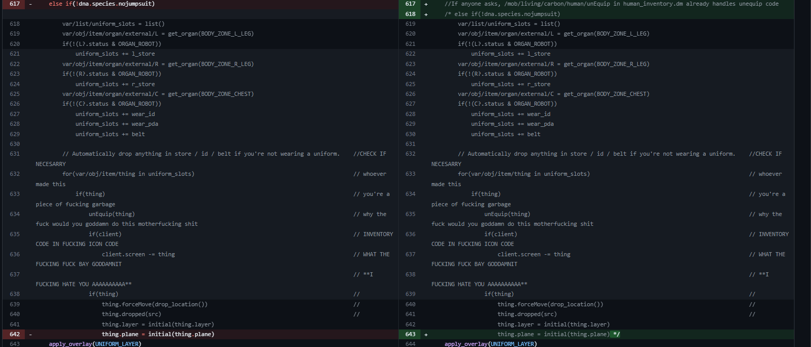This screenshot has width=811, height=347.
Task: Select red line number 642
Action: coord(14,334)
